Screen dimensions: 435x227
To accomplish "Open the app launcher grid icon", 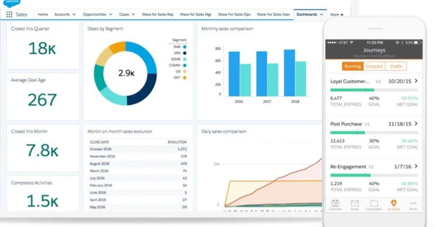I will pyautogui.click(x=9, y=14).
